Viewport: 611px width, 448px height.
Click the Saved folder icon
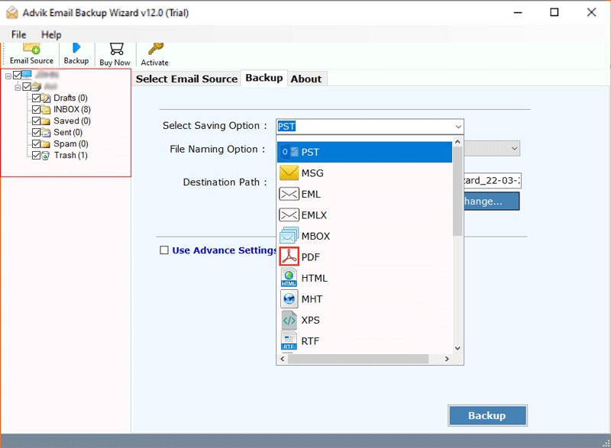46,121
